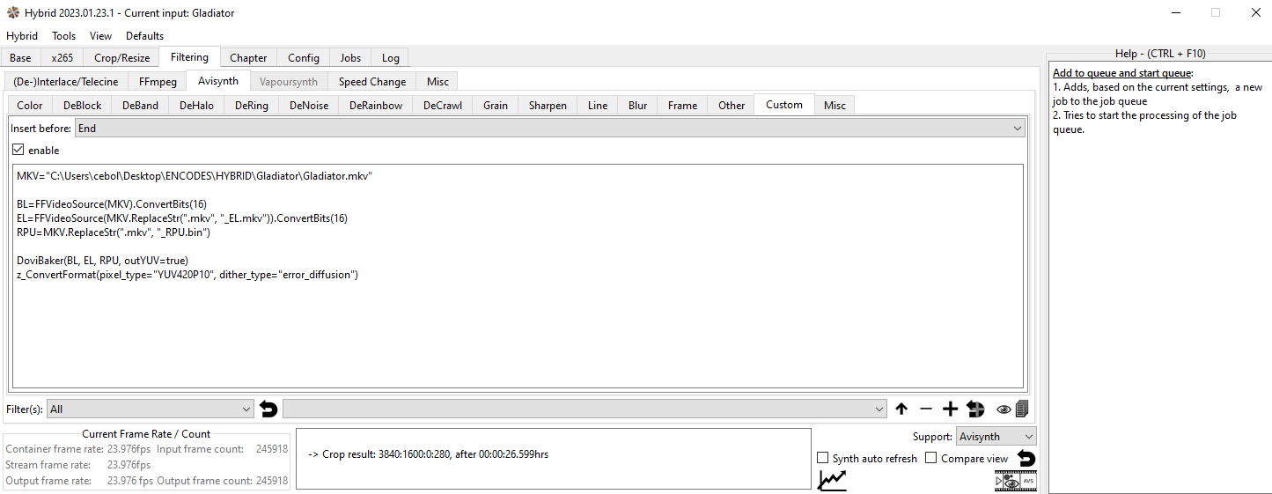Open the DeNoise filter tab
Image resolution: width=1272 pixels, height=494 pixels.
(x=309, y=106)
